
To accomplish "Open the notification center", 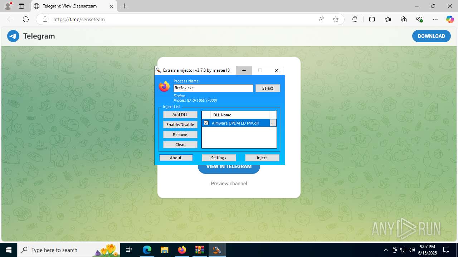I will tap(446, 250).
